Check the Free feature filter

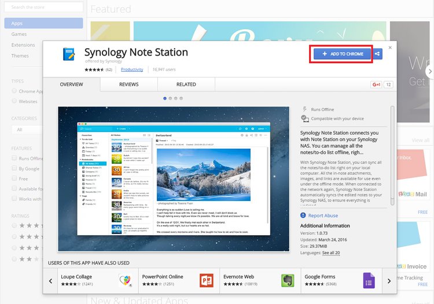click(x=14, y=178)
